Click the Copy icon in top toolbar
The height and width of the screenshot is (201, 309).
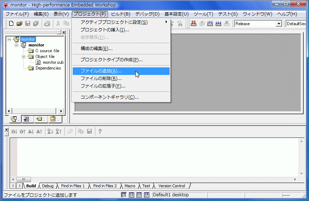66,24
